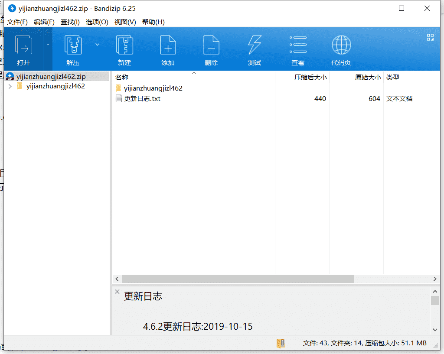Open the Code page (代码页) globe icon
The image size is (444, 354).
(x=341, y=45)
